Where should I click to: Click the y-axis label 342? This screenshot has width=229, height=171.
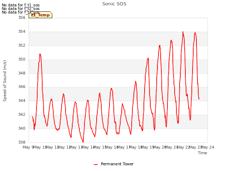click(x=22, y=115)
